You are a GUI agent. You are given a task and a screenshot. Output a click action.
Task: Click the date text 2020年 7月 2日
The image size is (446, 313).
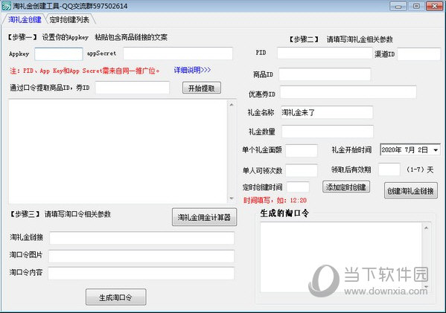point(404,150)
